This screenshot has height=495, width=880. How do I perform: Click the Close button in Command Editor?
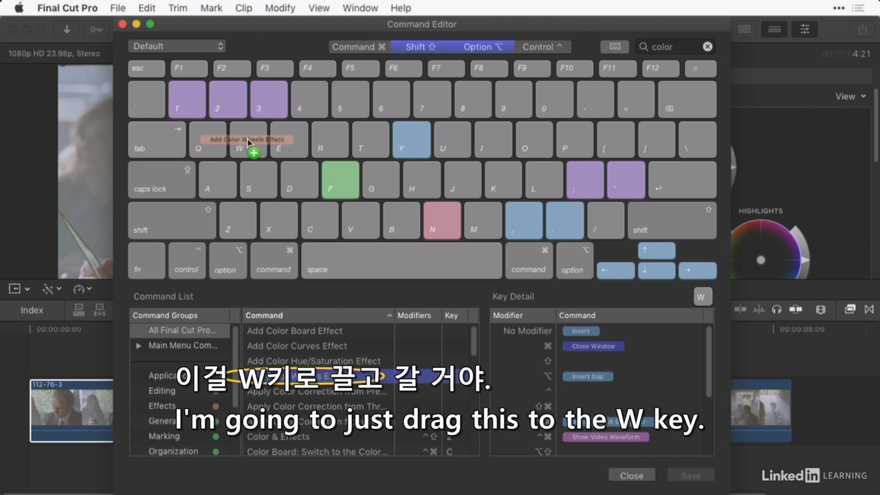(632, 475)
